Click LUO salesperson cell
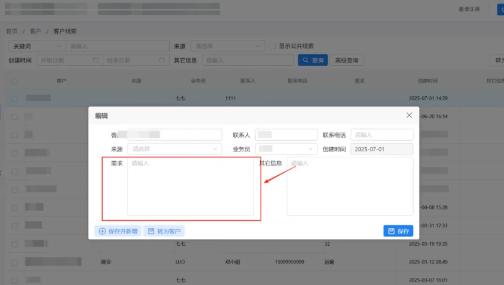The height and width of the screenshot is (285, 504). (180, 262)
